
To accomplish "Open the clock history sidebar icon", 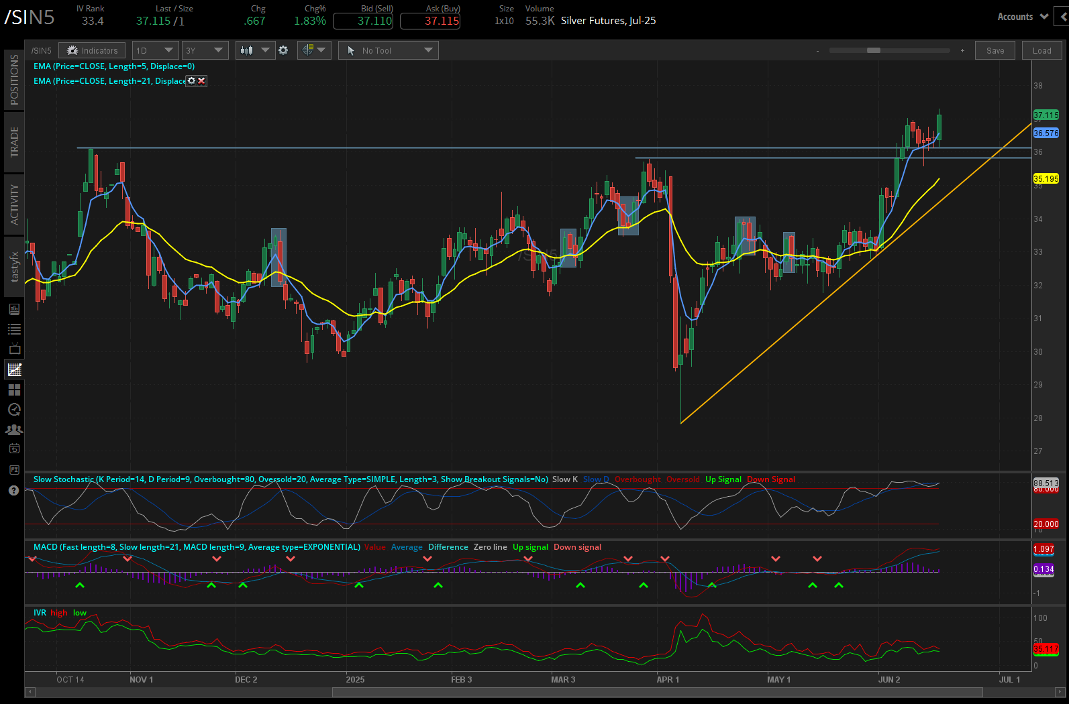I will coord(14,410).
